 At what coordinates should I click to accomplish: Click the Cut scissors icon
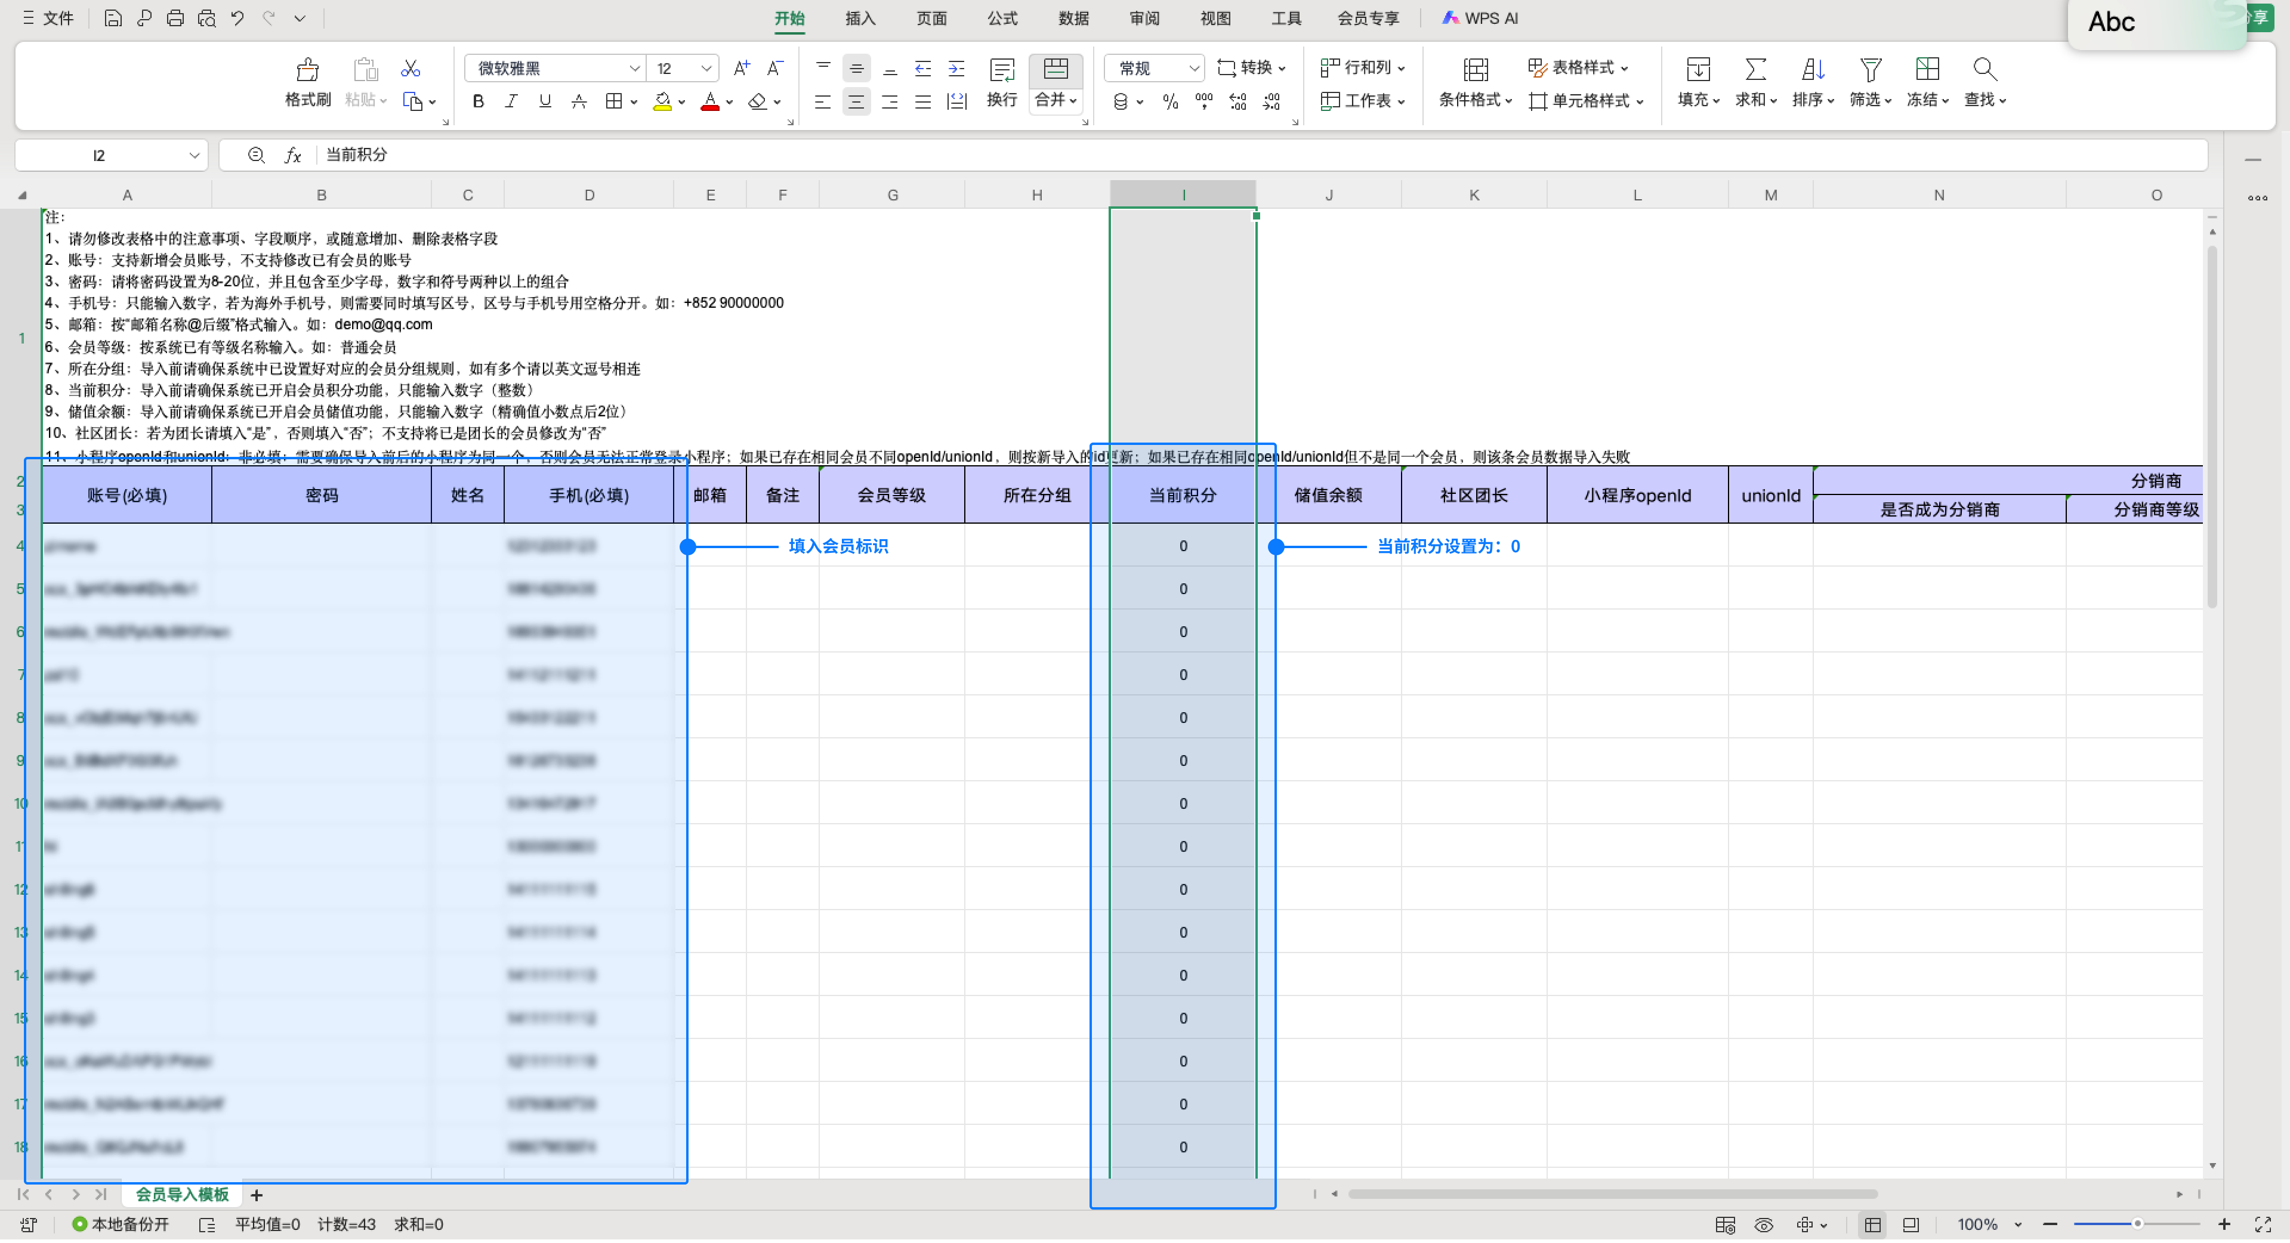click(410, 69)
